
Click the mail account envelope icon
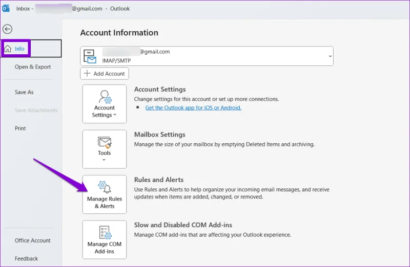tap(90, 56)
